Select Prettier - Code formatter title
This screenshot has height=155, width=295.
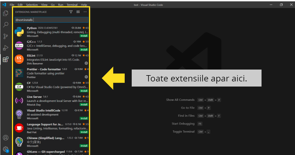44,69
